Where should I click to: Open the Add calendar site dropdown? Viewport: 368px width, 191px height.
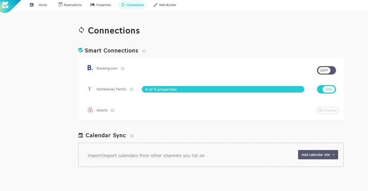pyautogui.click(x=318, y=155)
